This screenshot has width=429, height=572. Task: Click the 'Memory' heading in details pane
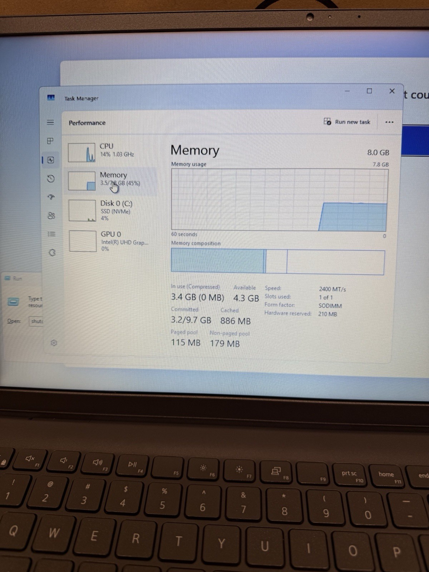tap(195, 151)
